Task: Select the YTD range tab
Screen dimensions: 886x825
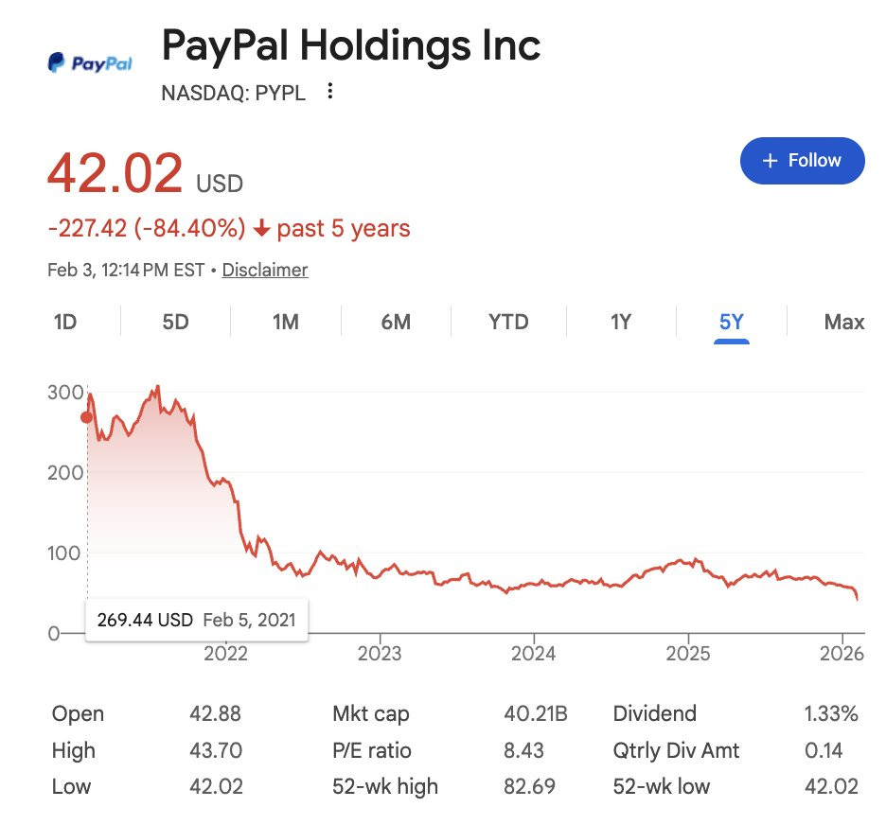Action: coord(508,322)
